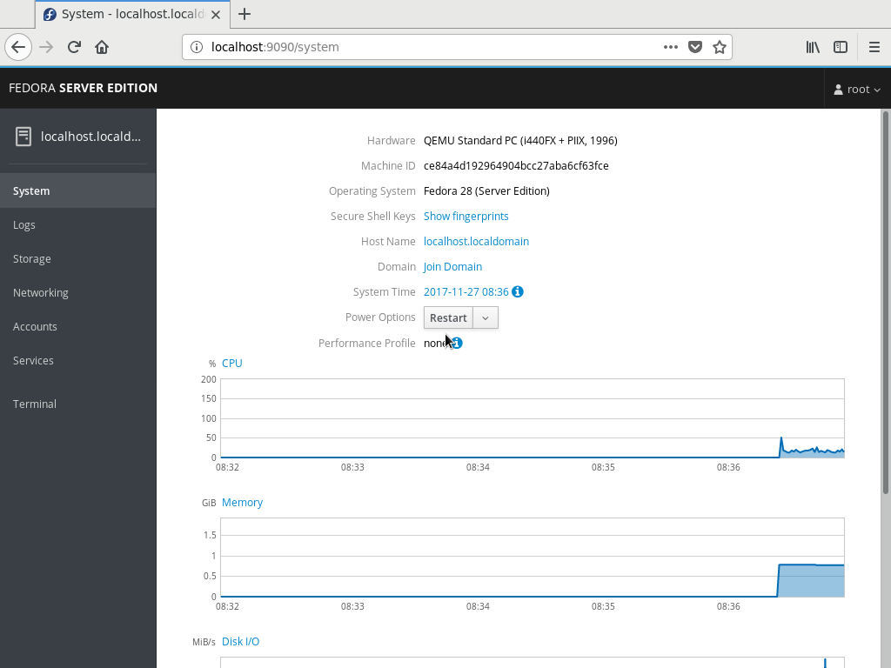
Task: Open the root user dropdown
Action: (857, 90)
